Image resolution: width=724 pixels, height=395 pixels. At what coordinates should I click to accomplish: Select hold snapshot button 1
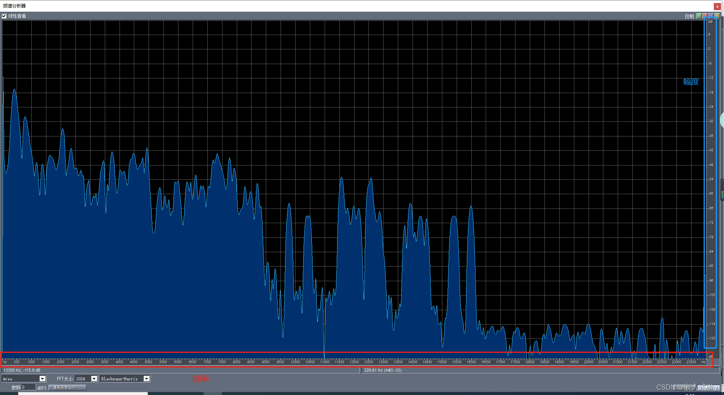point(699,16)
